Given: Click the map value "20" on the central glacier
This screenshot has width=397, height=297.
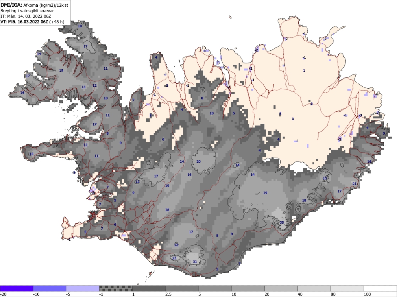Looking at the screenshot, I should coord(198,162).
